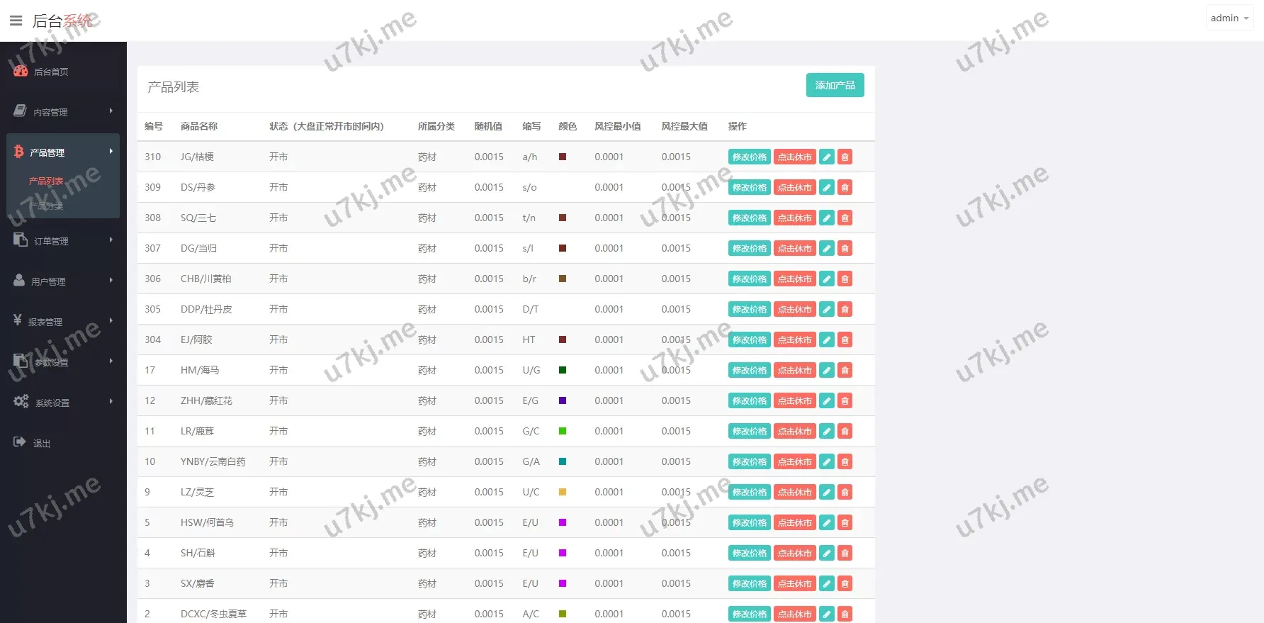This screenshot has width=1264, height=623.
Task: Expand the 订单管理 sidebar menu
Action: click(62, 241)
